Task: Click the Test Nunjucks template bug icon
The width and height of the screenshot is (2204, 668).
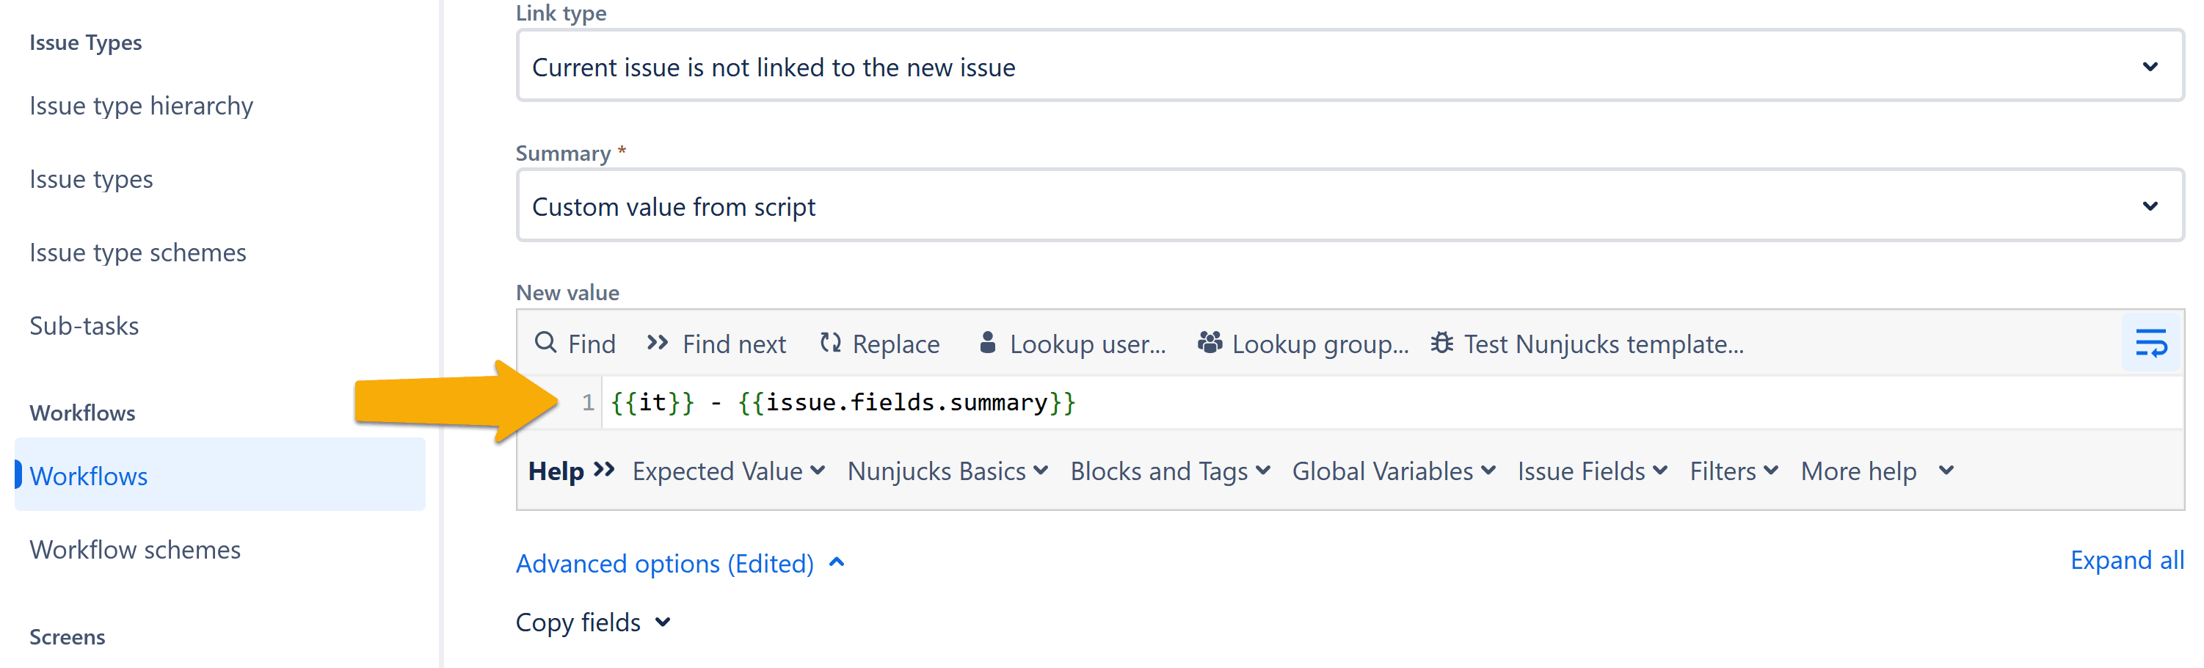Action: (x=1441, y=343)
